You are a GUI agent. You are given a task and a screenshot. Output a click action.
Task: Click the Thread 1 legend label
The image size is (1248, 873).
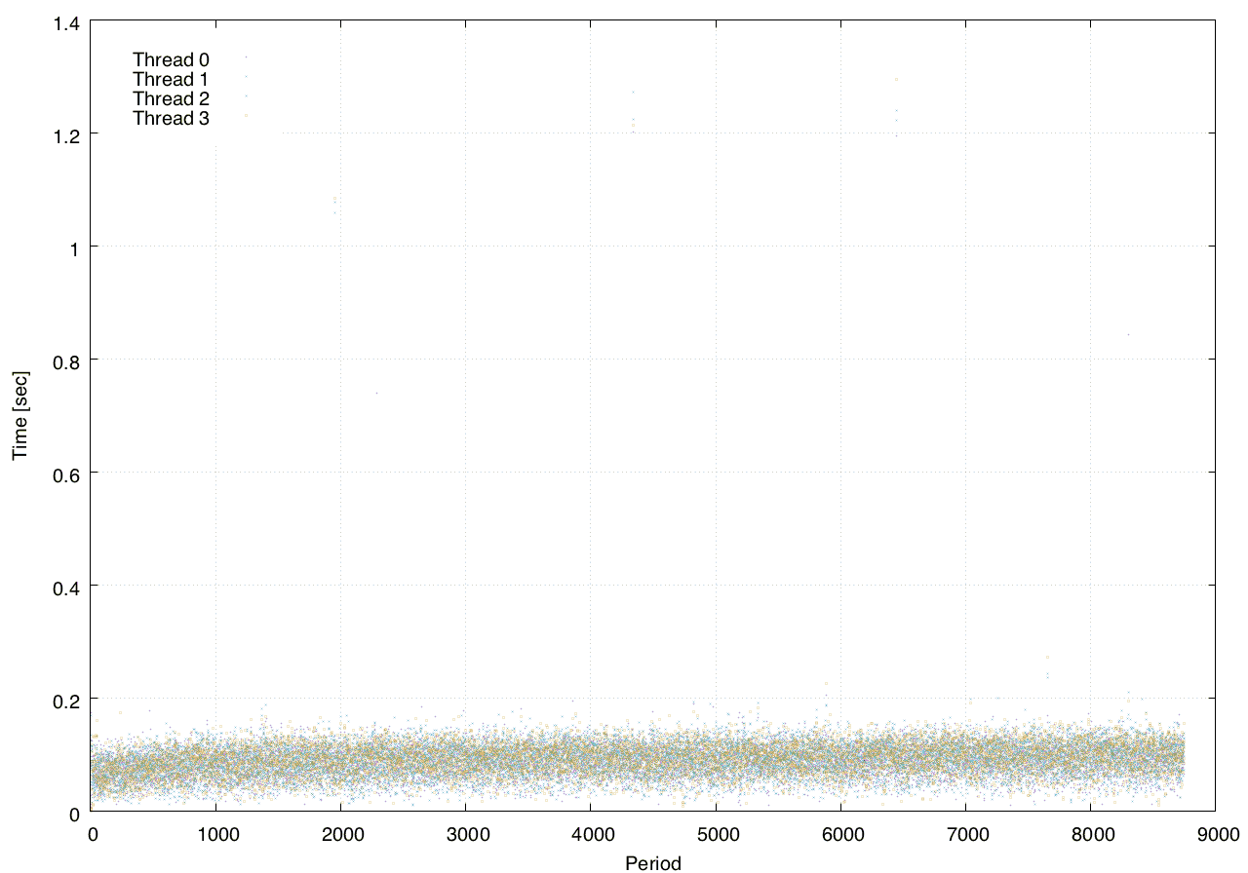pyautogui.click(x=172, y=80)
